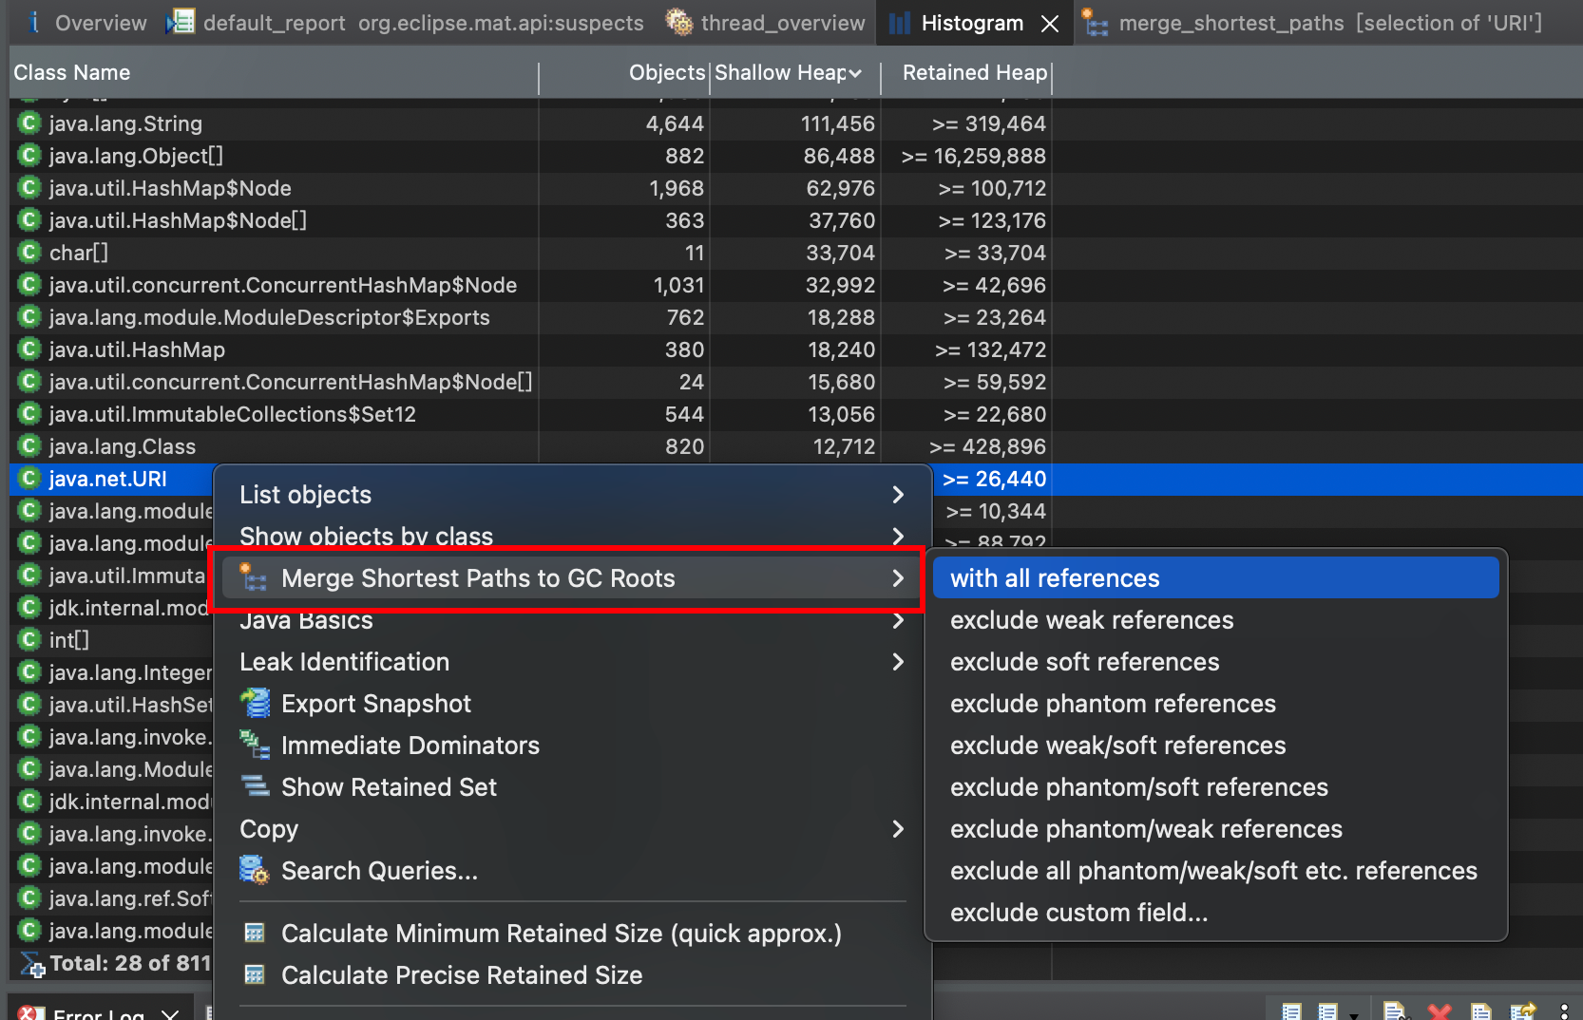Click the Total row sum icon
Image resolution: width=1583 pixels, height=1020 pixels.
click(x=31, y=964)
